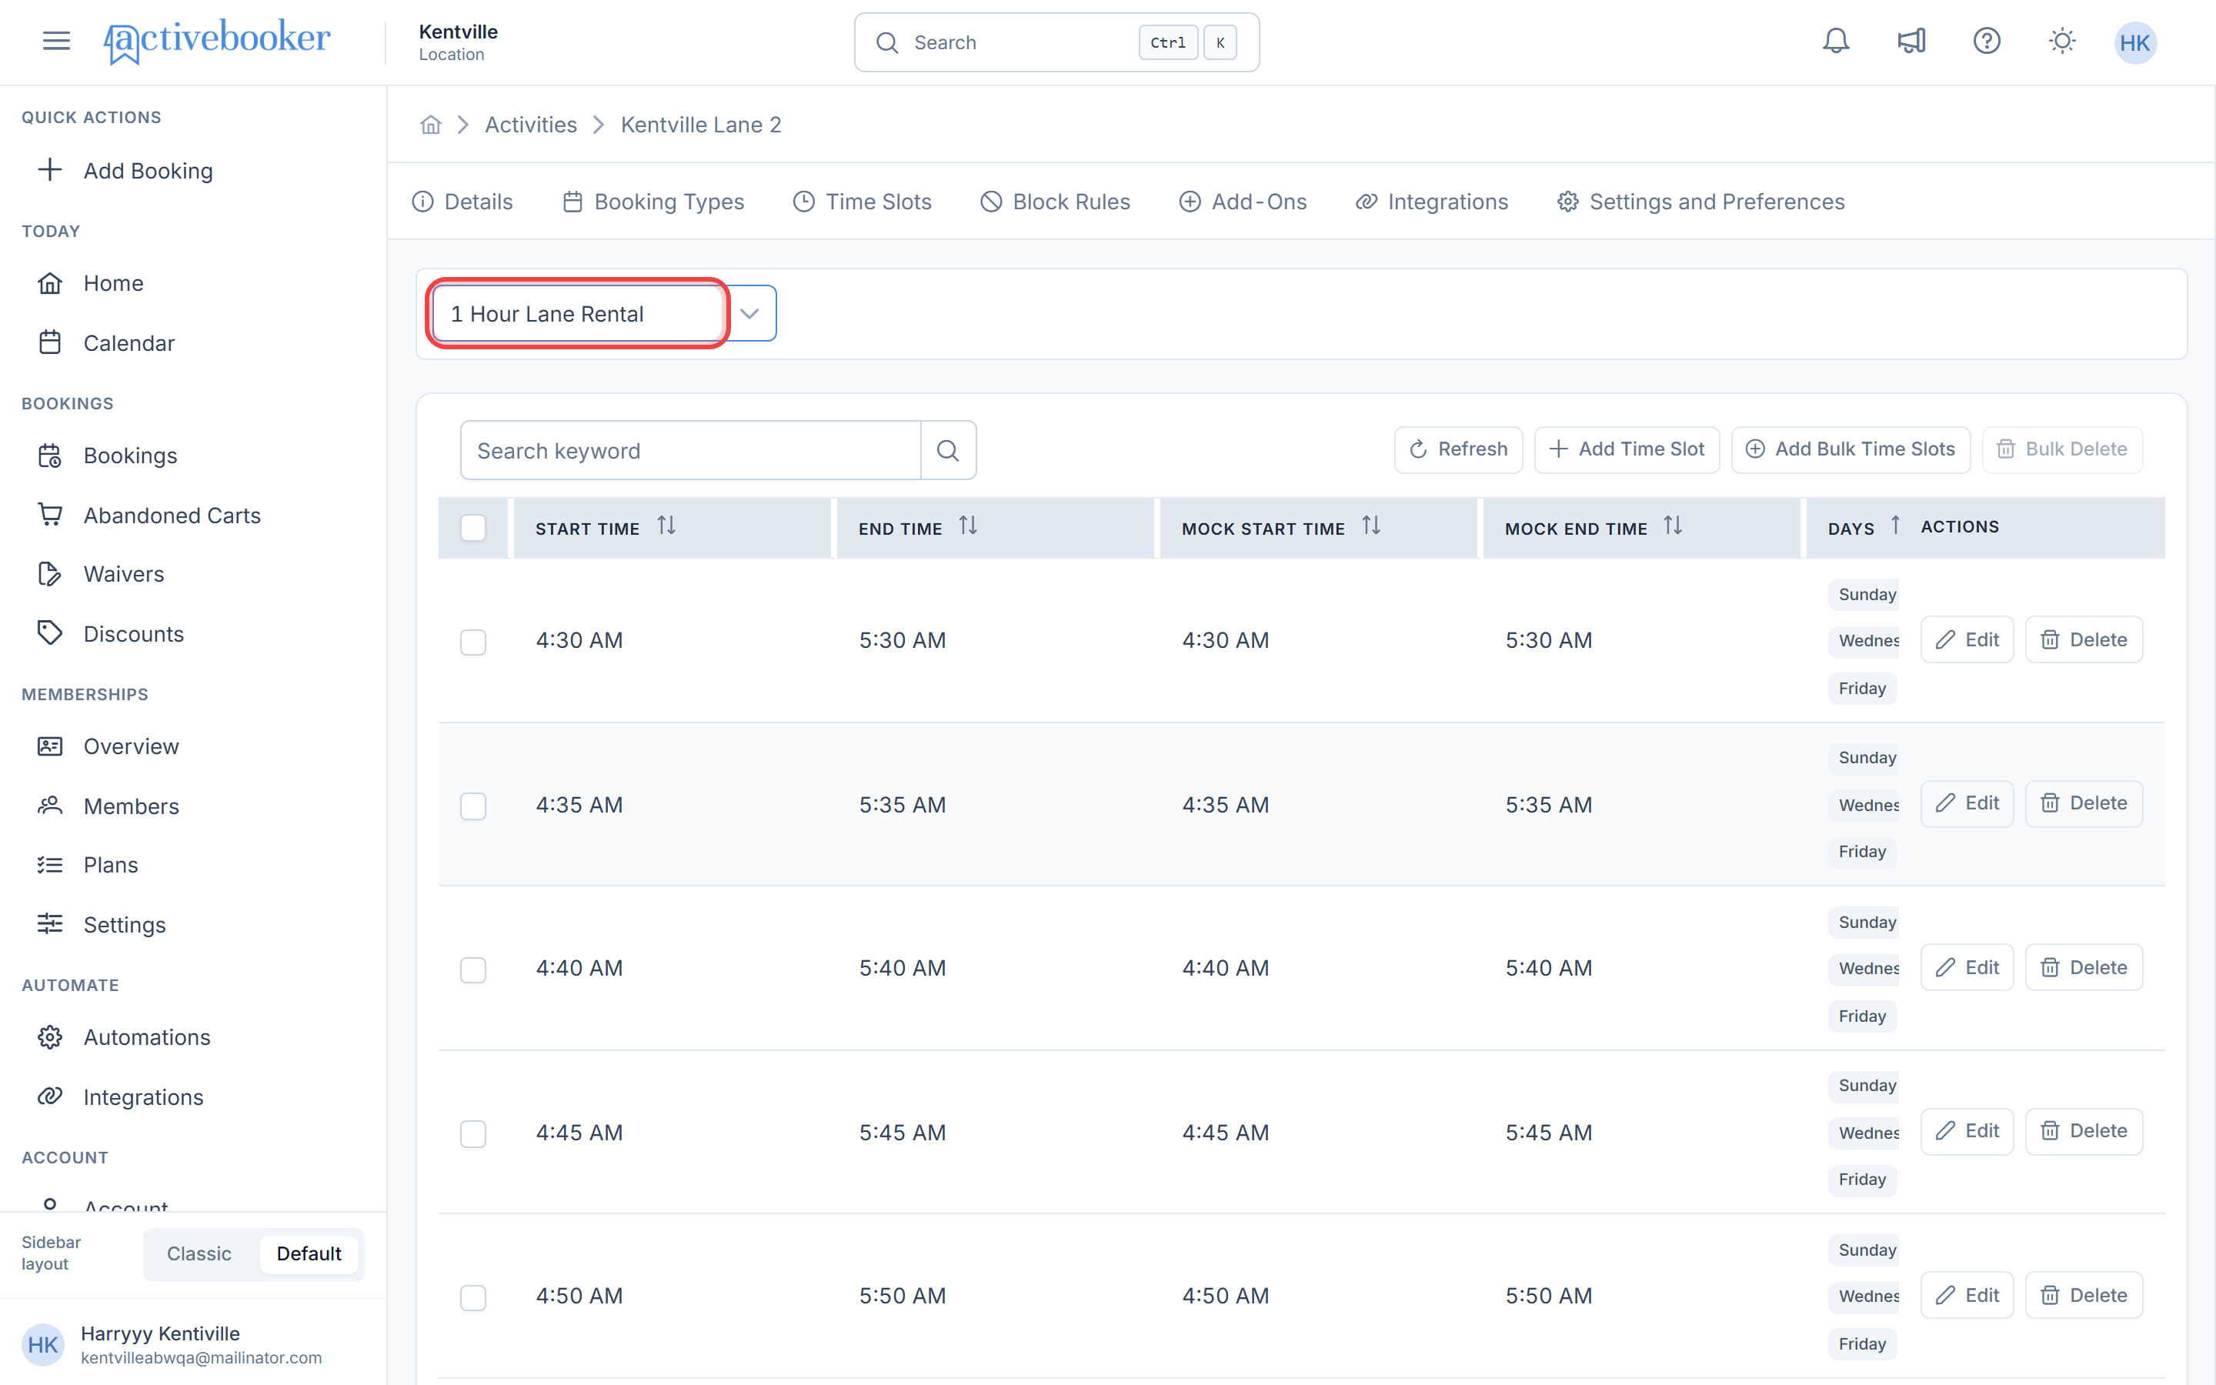Edit the 4:40 AM time slot
The height and width of the screenshot is (1385, 2216).
click(1967, 967)
